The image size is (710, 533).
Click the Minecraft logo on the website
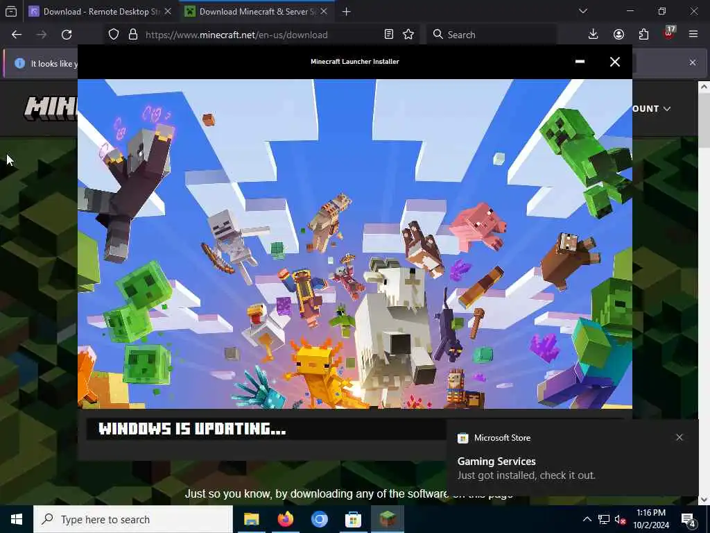point(51,109)
